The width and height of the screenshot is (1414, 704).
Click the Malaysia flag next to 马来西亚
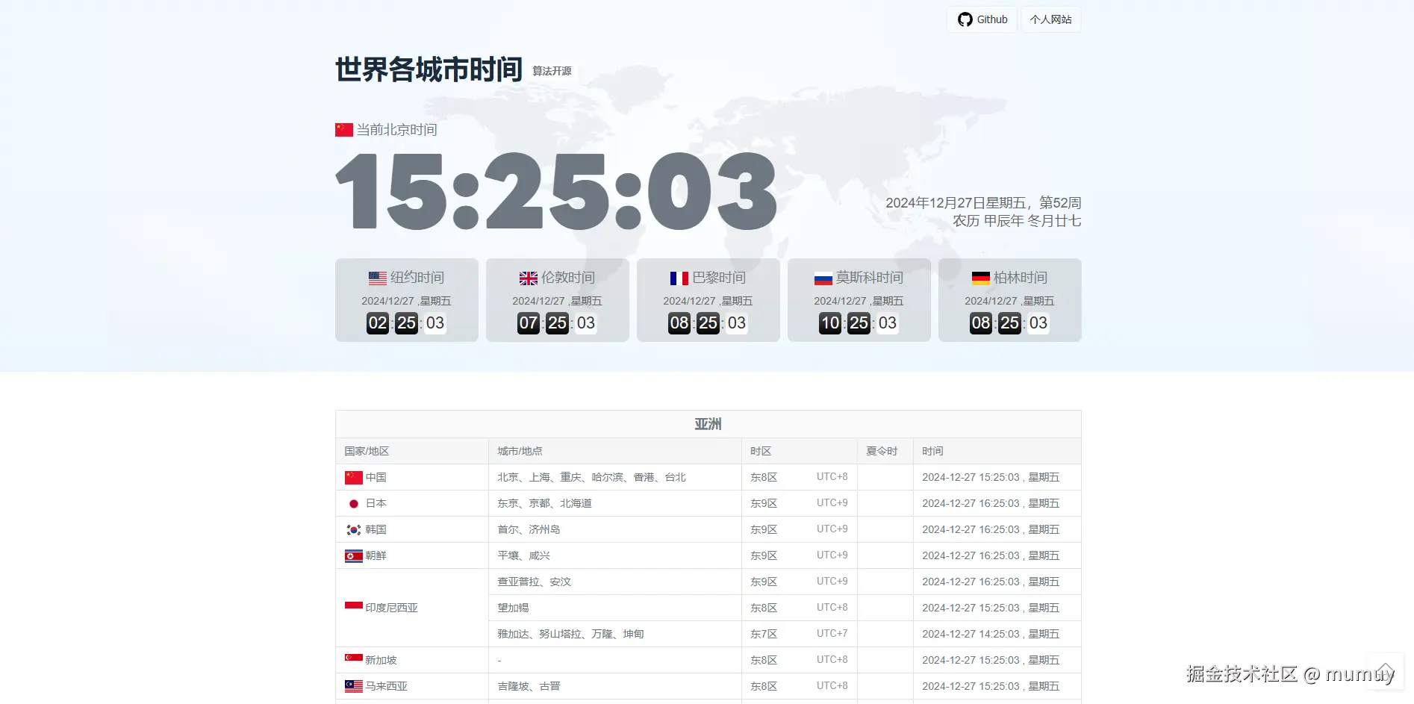pyautogui.click(x=352, y=685)
